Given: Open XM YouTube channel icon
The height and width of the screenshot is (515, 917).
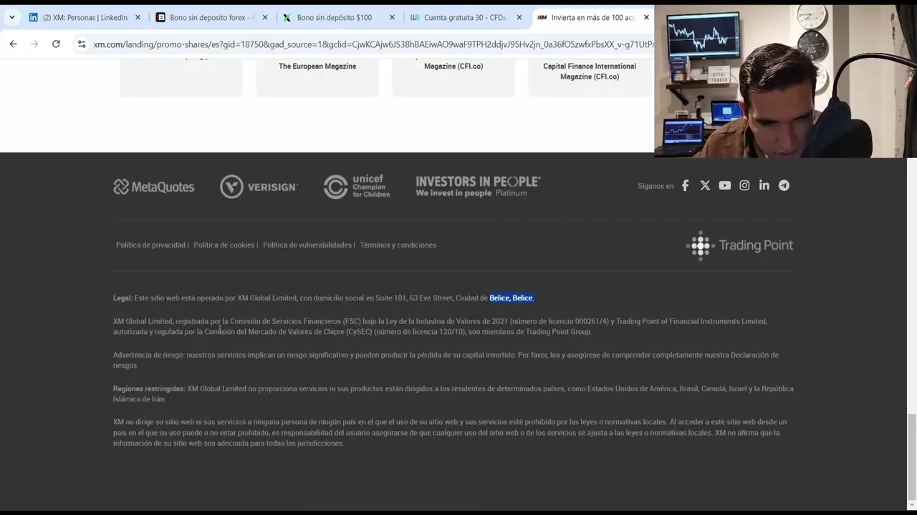Looking at the screenshot, I should point(724,185).
